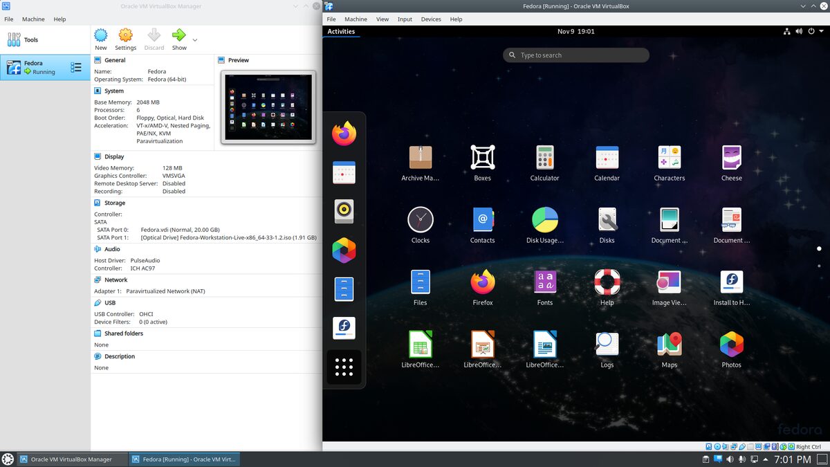Image resolution: width=830 pixels, height=467 pixels.
Task: Open Input menu in Fedora VM window
Action: 405,19
